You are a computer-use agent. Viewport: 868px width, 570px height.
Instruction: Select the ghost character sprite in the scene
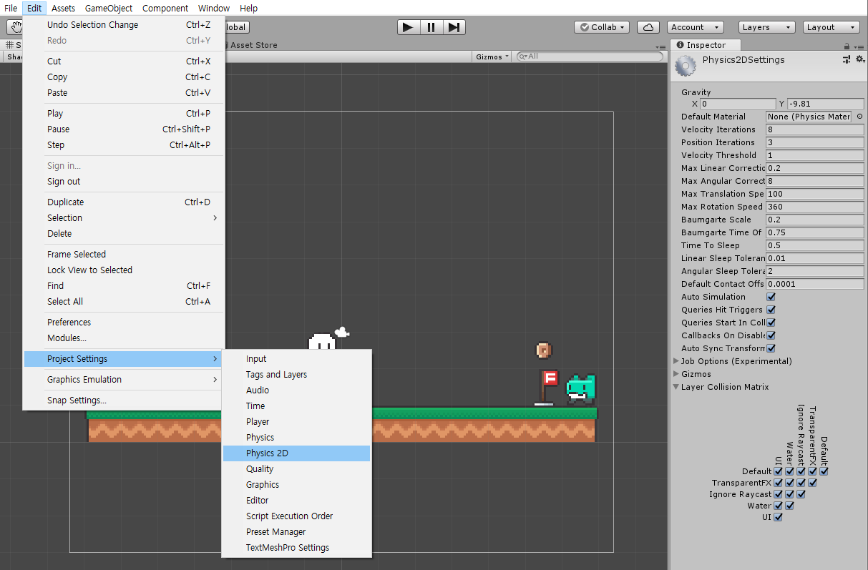(x=322, y=343)
